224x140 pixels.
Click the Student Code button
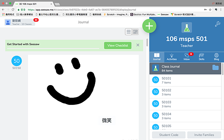169,135
